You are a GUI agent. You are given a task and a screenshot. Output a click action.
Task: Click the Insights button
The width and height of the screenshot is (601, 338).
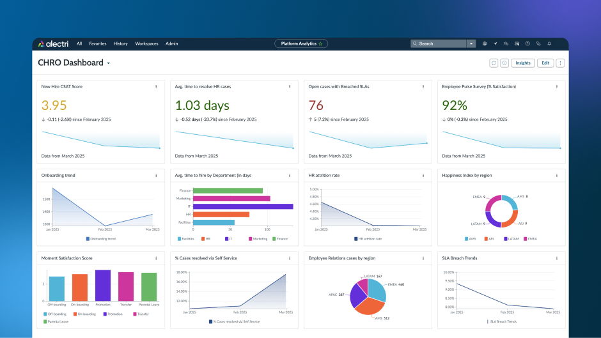(x=523, y=63)
